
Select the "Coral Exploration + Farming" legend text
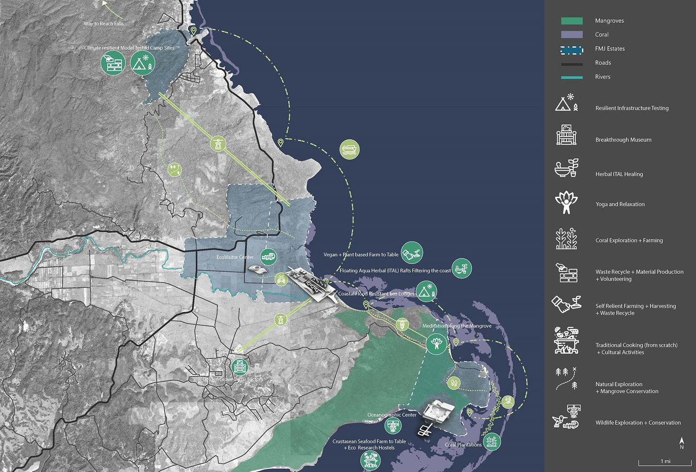pos(629,240)
